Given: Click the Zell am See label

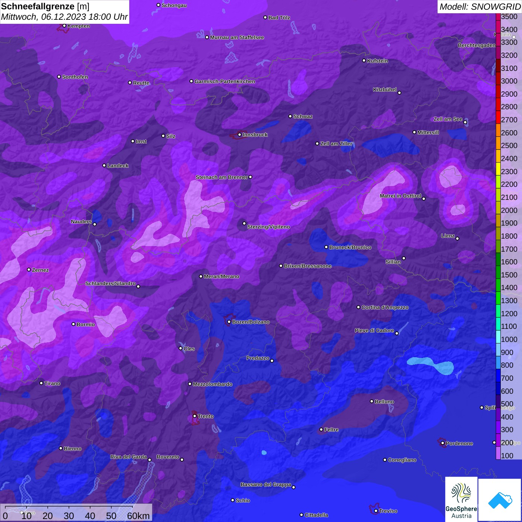Looking at the screenshot, I should (x=448, y=119).
